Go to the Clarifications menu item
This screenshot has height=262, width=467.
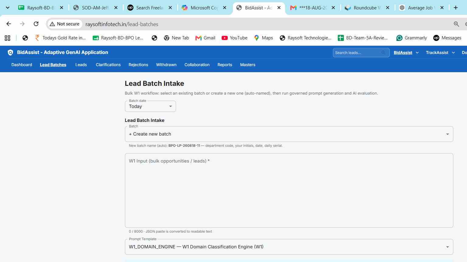(108, 65)
